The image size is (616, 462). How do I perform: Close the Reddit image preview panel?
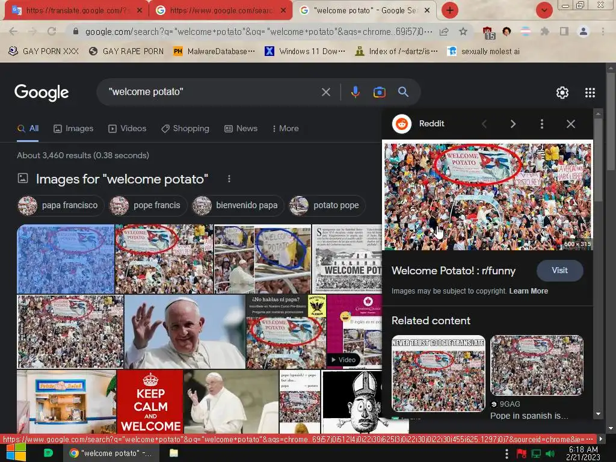(571, 124)
